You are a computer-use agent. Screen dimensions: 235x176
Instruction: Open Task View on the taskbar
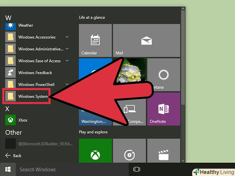click(x=137, y=169)
